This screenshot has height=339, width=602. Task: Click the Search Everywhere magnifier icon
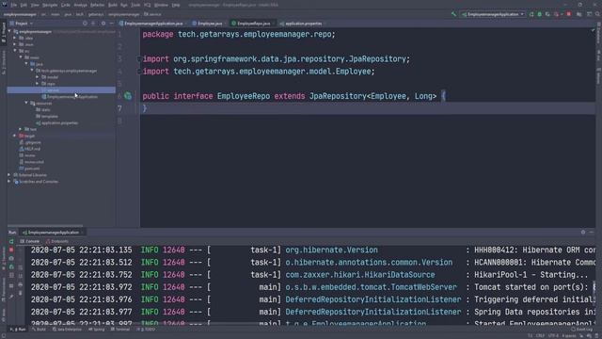(x=598, y=14)
